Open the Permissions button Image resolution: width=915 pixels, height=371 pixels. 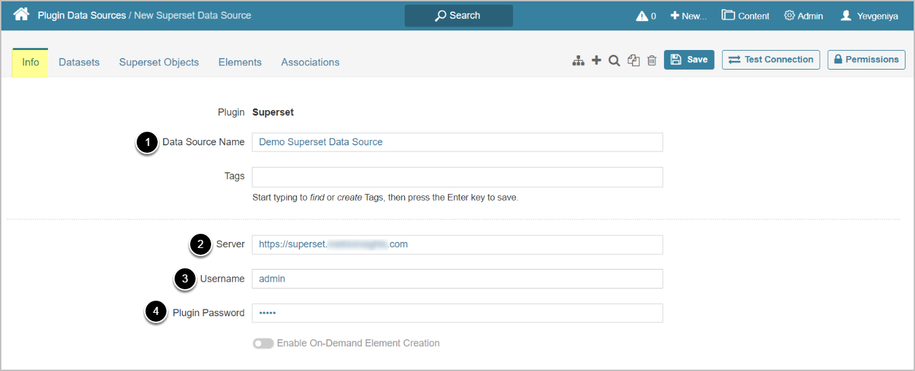point(866,59)
